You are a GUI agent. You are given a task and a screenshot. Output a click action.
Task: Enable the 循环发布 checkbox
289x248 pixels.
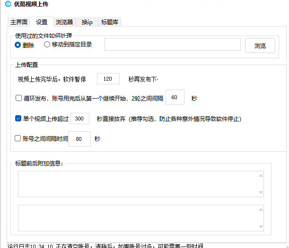[18, 98]
